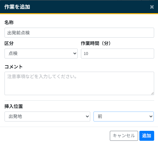
Task: Click the 区分 label
Action: (9, 43)
